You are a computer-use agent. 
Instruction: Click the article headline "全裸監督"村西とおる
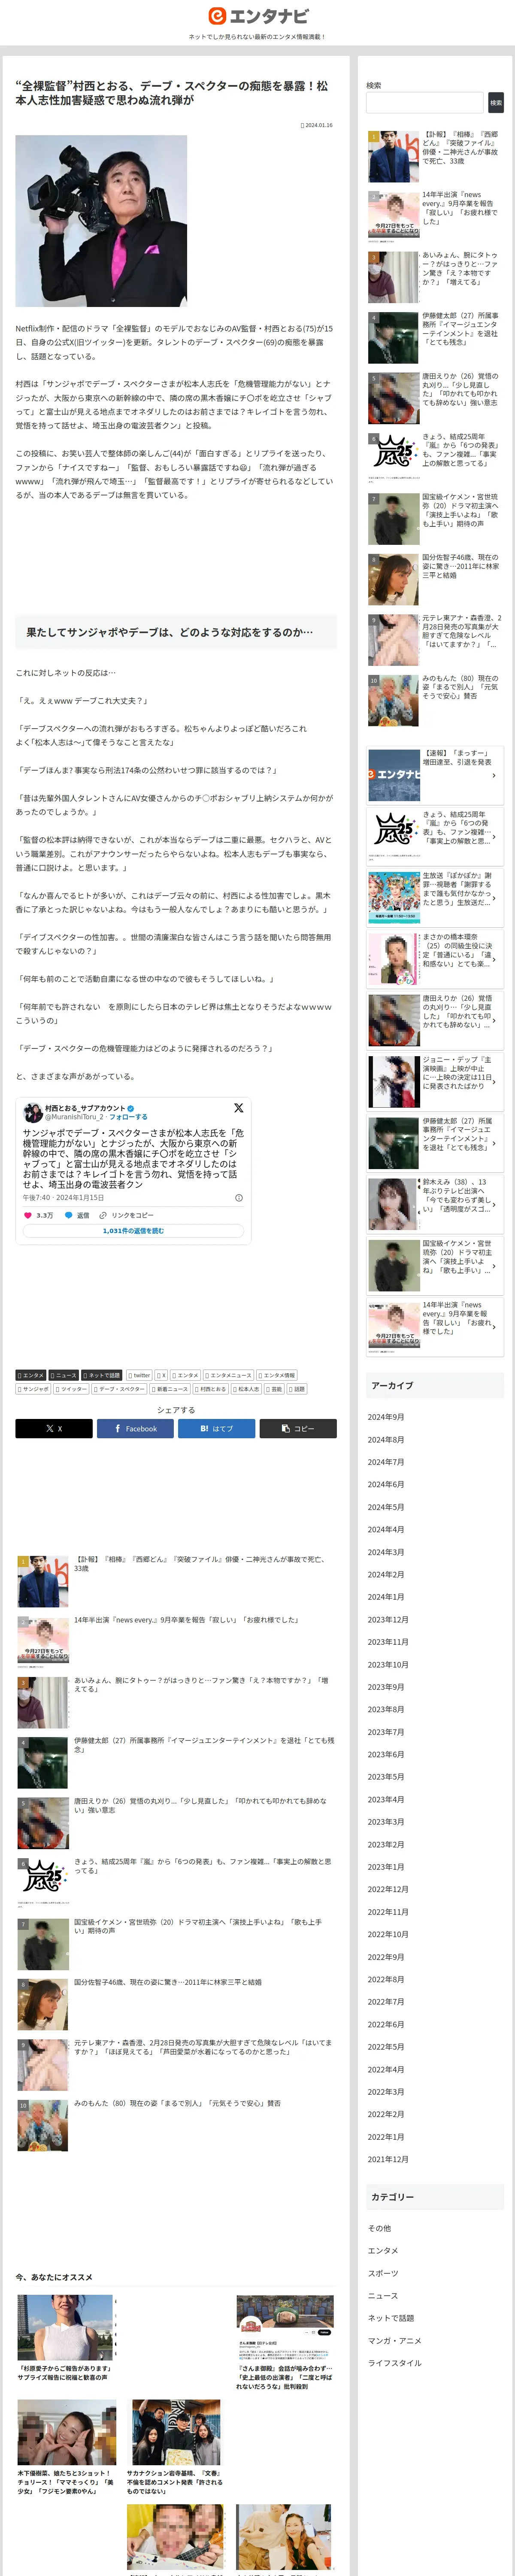click(x=172, y=93)
